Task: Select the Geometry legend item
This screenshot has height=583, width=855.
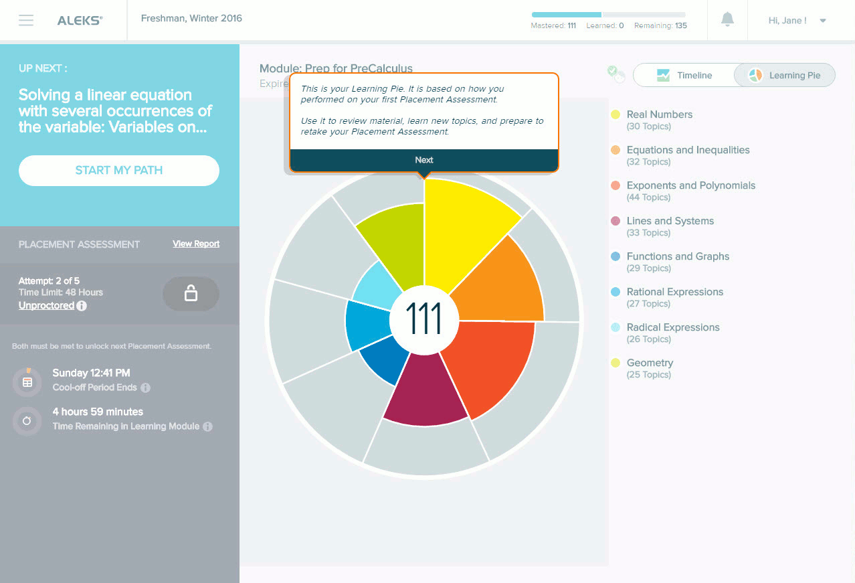Action: click(x=642, y=368)
